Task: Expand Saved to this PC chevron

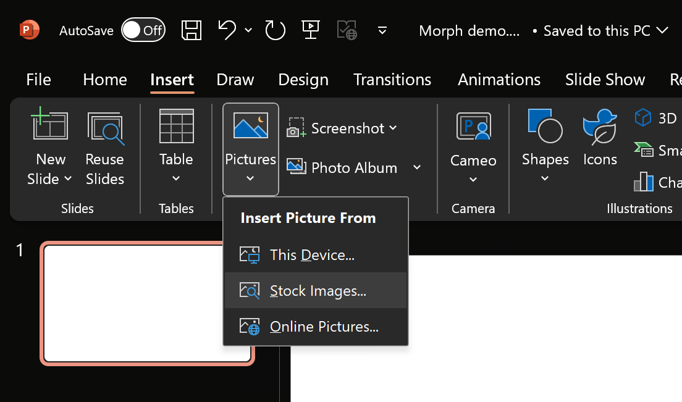Action: click(662, 30)
